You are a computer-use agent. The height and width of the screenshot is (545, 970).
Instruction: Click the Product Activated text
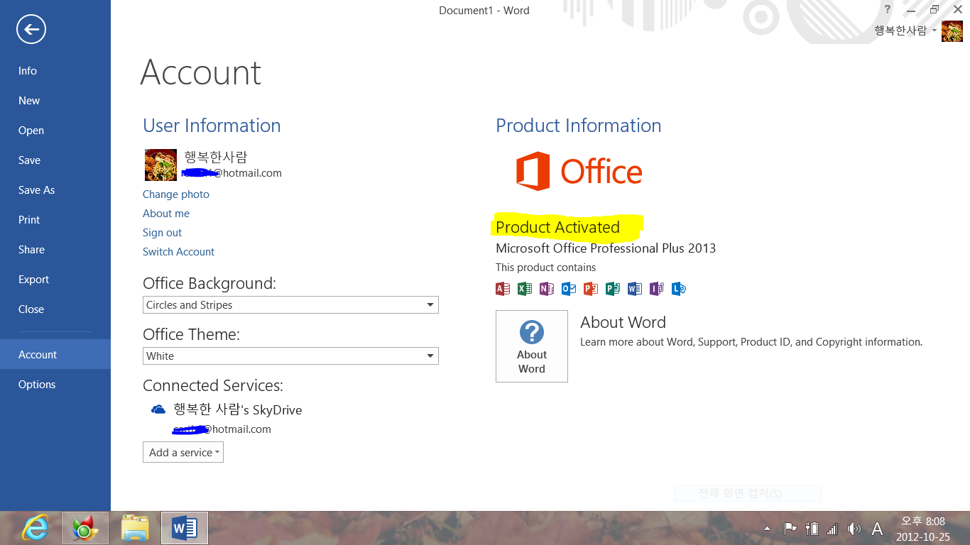click(x=557, y=227)
